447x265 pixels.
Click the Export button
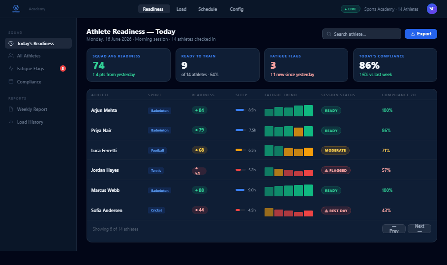point(421,34)
